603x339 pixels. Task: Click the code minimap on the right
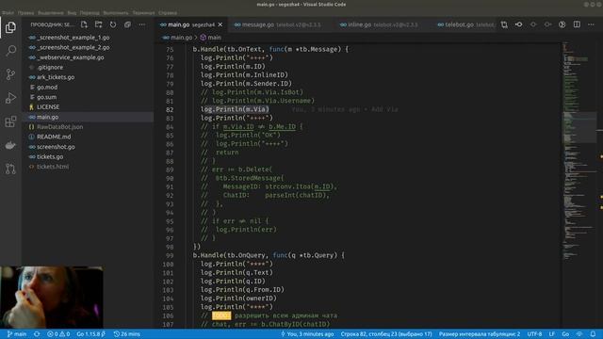pyautogui.click(x=579, y=185)
